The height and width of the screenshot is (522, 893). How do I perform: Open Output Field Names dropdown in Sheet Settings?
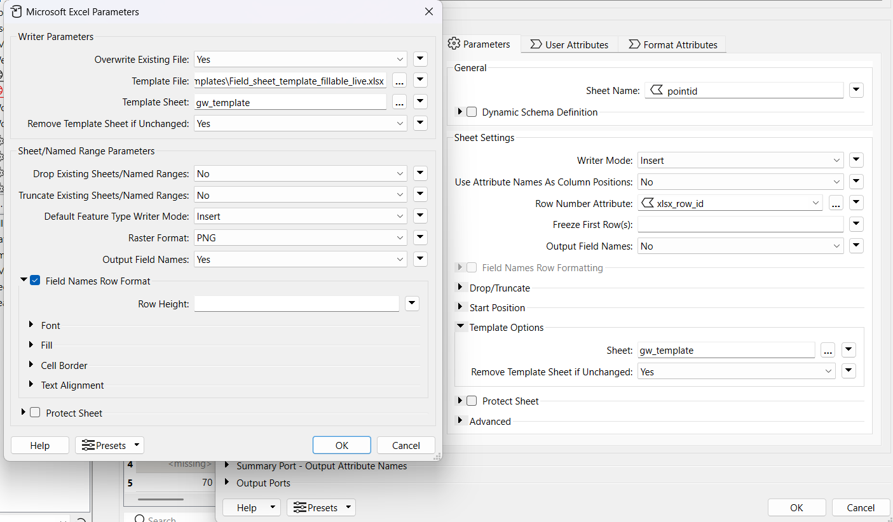click(740, 246)
